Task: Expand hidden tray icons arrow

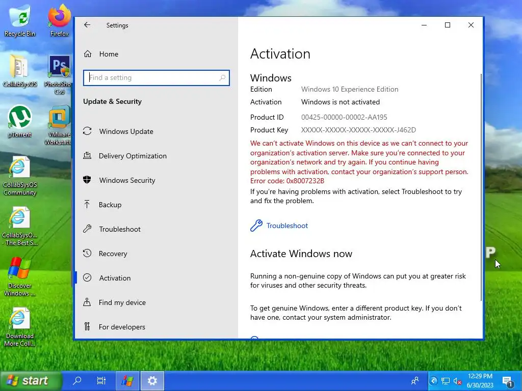Action: click(433, 381)
